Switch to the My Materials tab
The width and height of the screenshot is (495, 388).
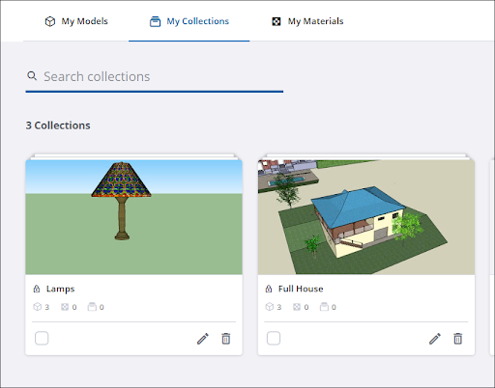307,21
